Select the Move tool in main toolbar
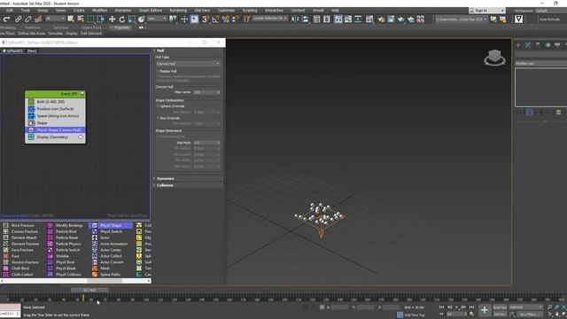 113,19
